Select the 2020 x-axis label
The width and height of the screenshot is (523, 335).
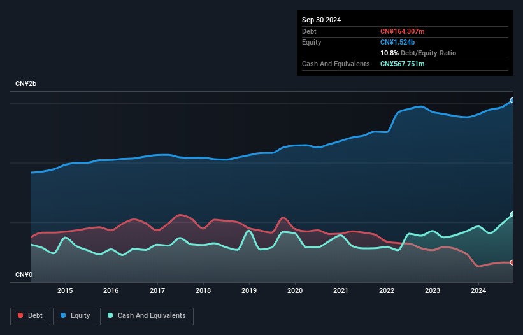pos(295,290)
